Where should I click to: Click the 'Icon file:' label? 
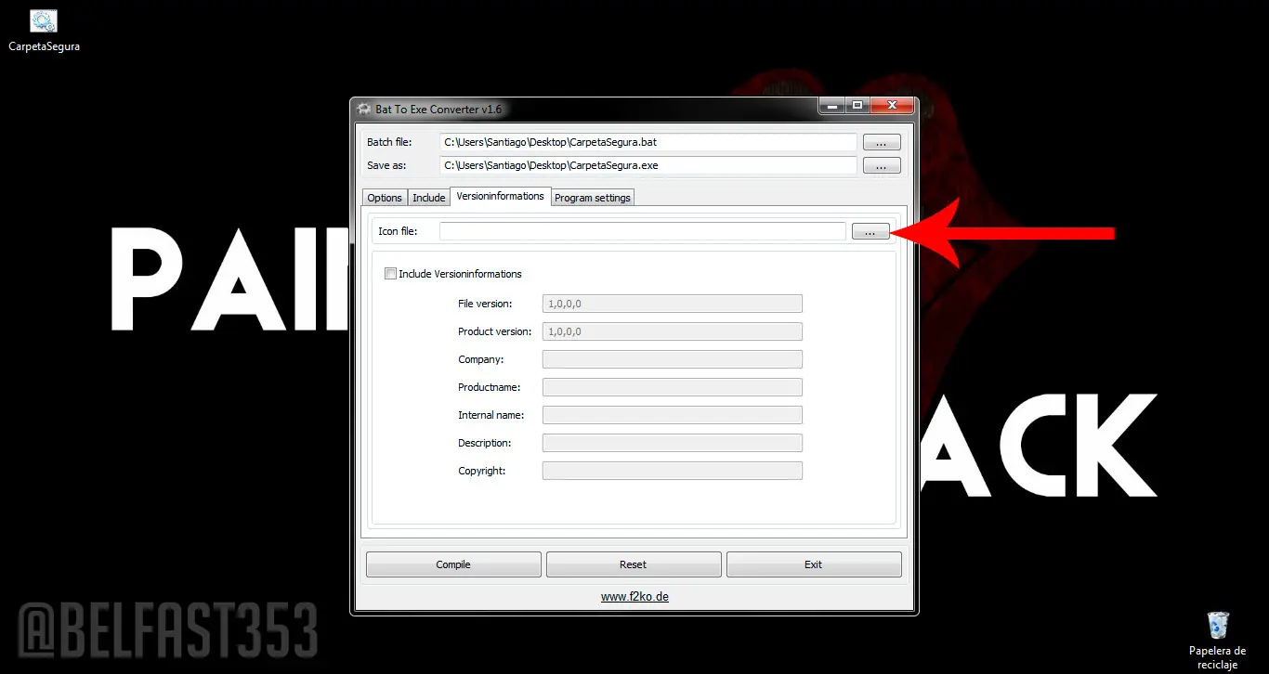pyautogui.click(x=398, y=231)
